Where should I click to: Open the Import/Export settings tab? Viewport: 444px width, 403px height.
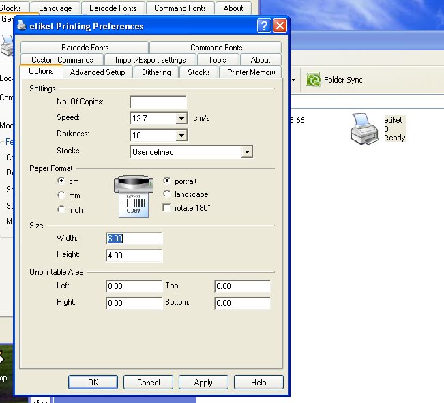tap(150, 60)
